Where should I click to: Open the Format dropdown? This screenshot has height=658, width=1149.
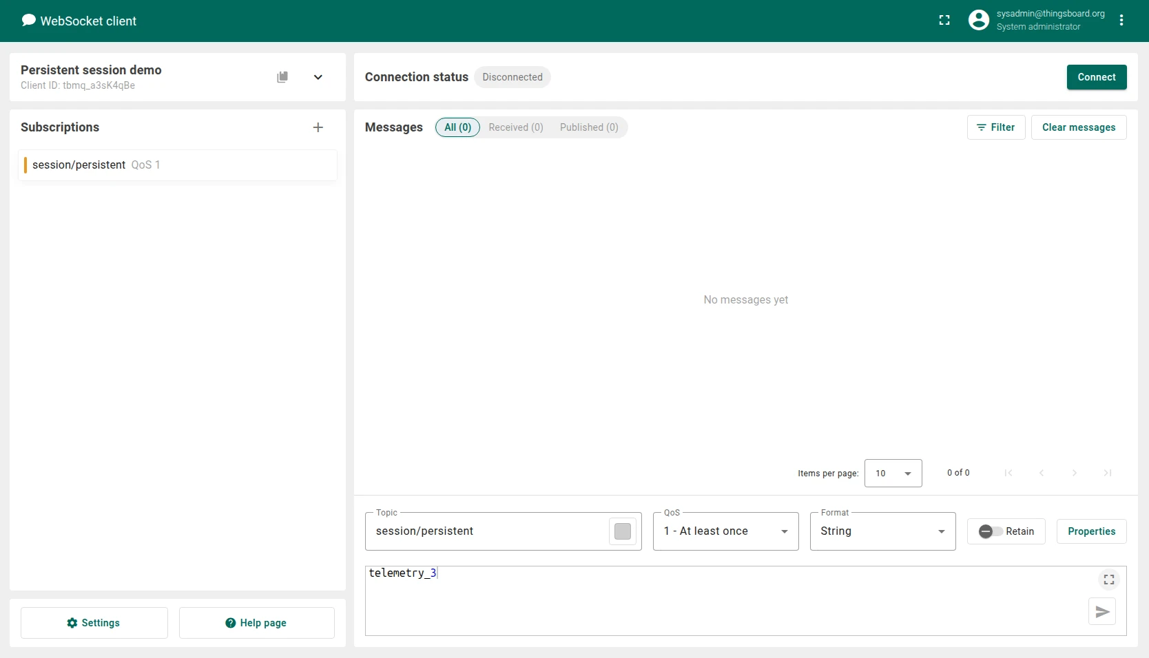883,531
